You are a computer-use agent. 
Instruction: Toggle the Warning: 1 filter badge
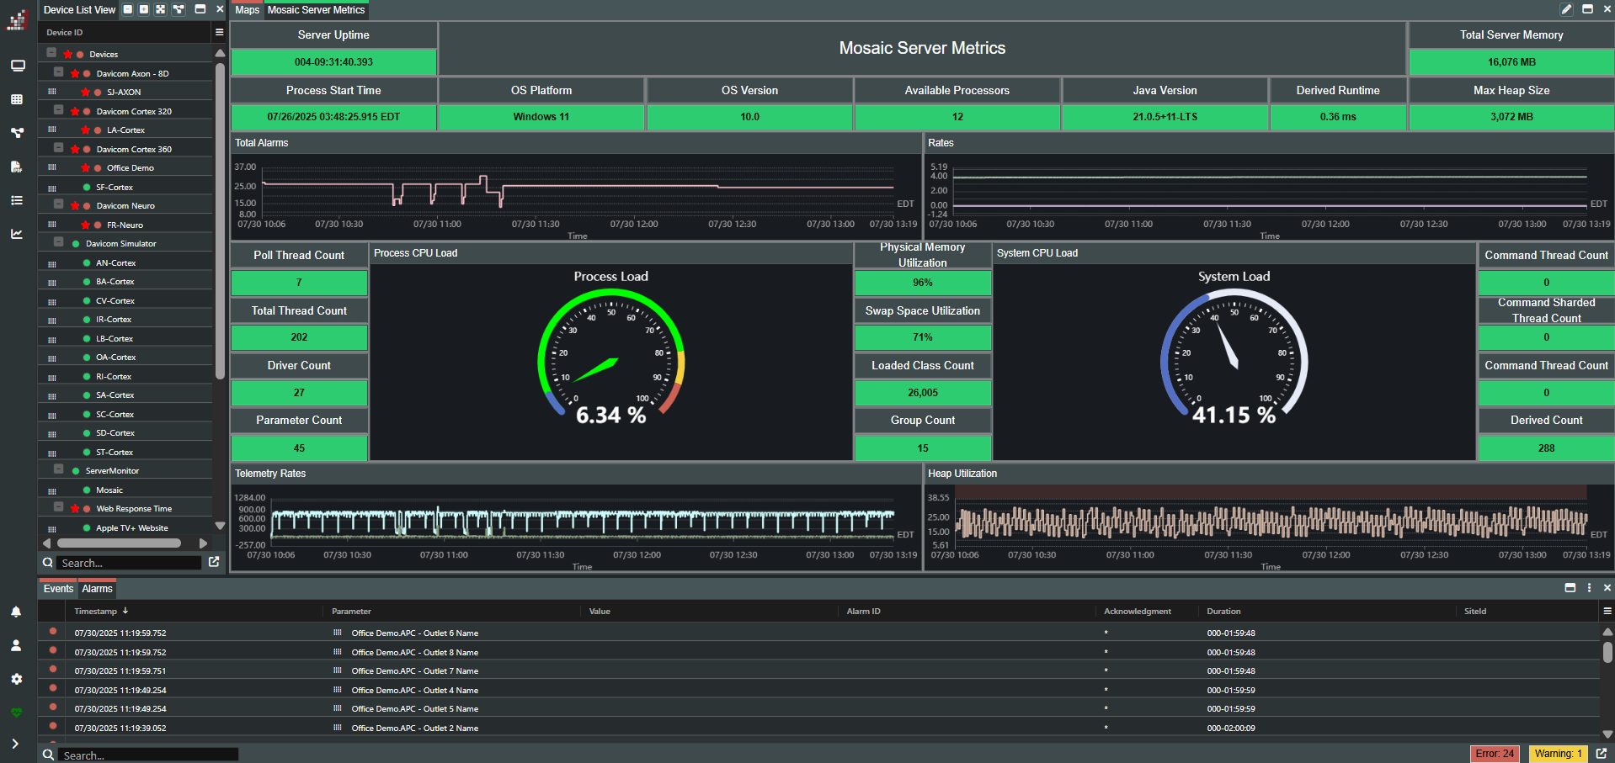(x=1558, y=754)
